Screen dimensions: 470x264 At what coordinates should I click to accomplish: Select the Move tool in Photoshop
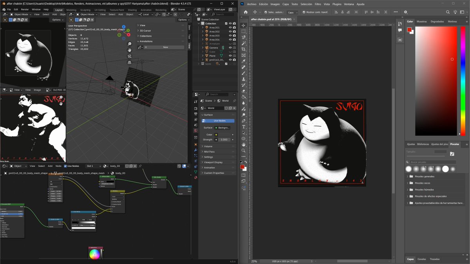click(x=244, y=25)
